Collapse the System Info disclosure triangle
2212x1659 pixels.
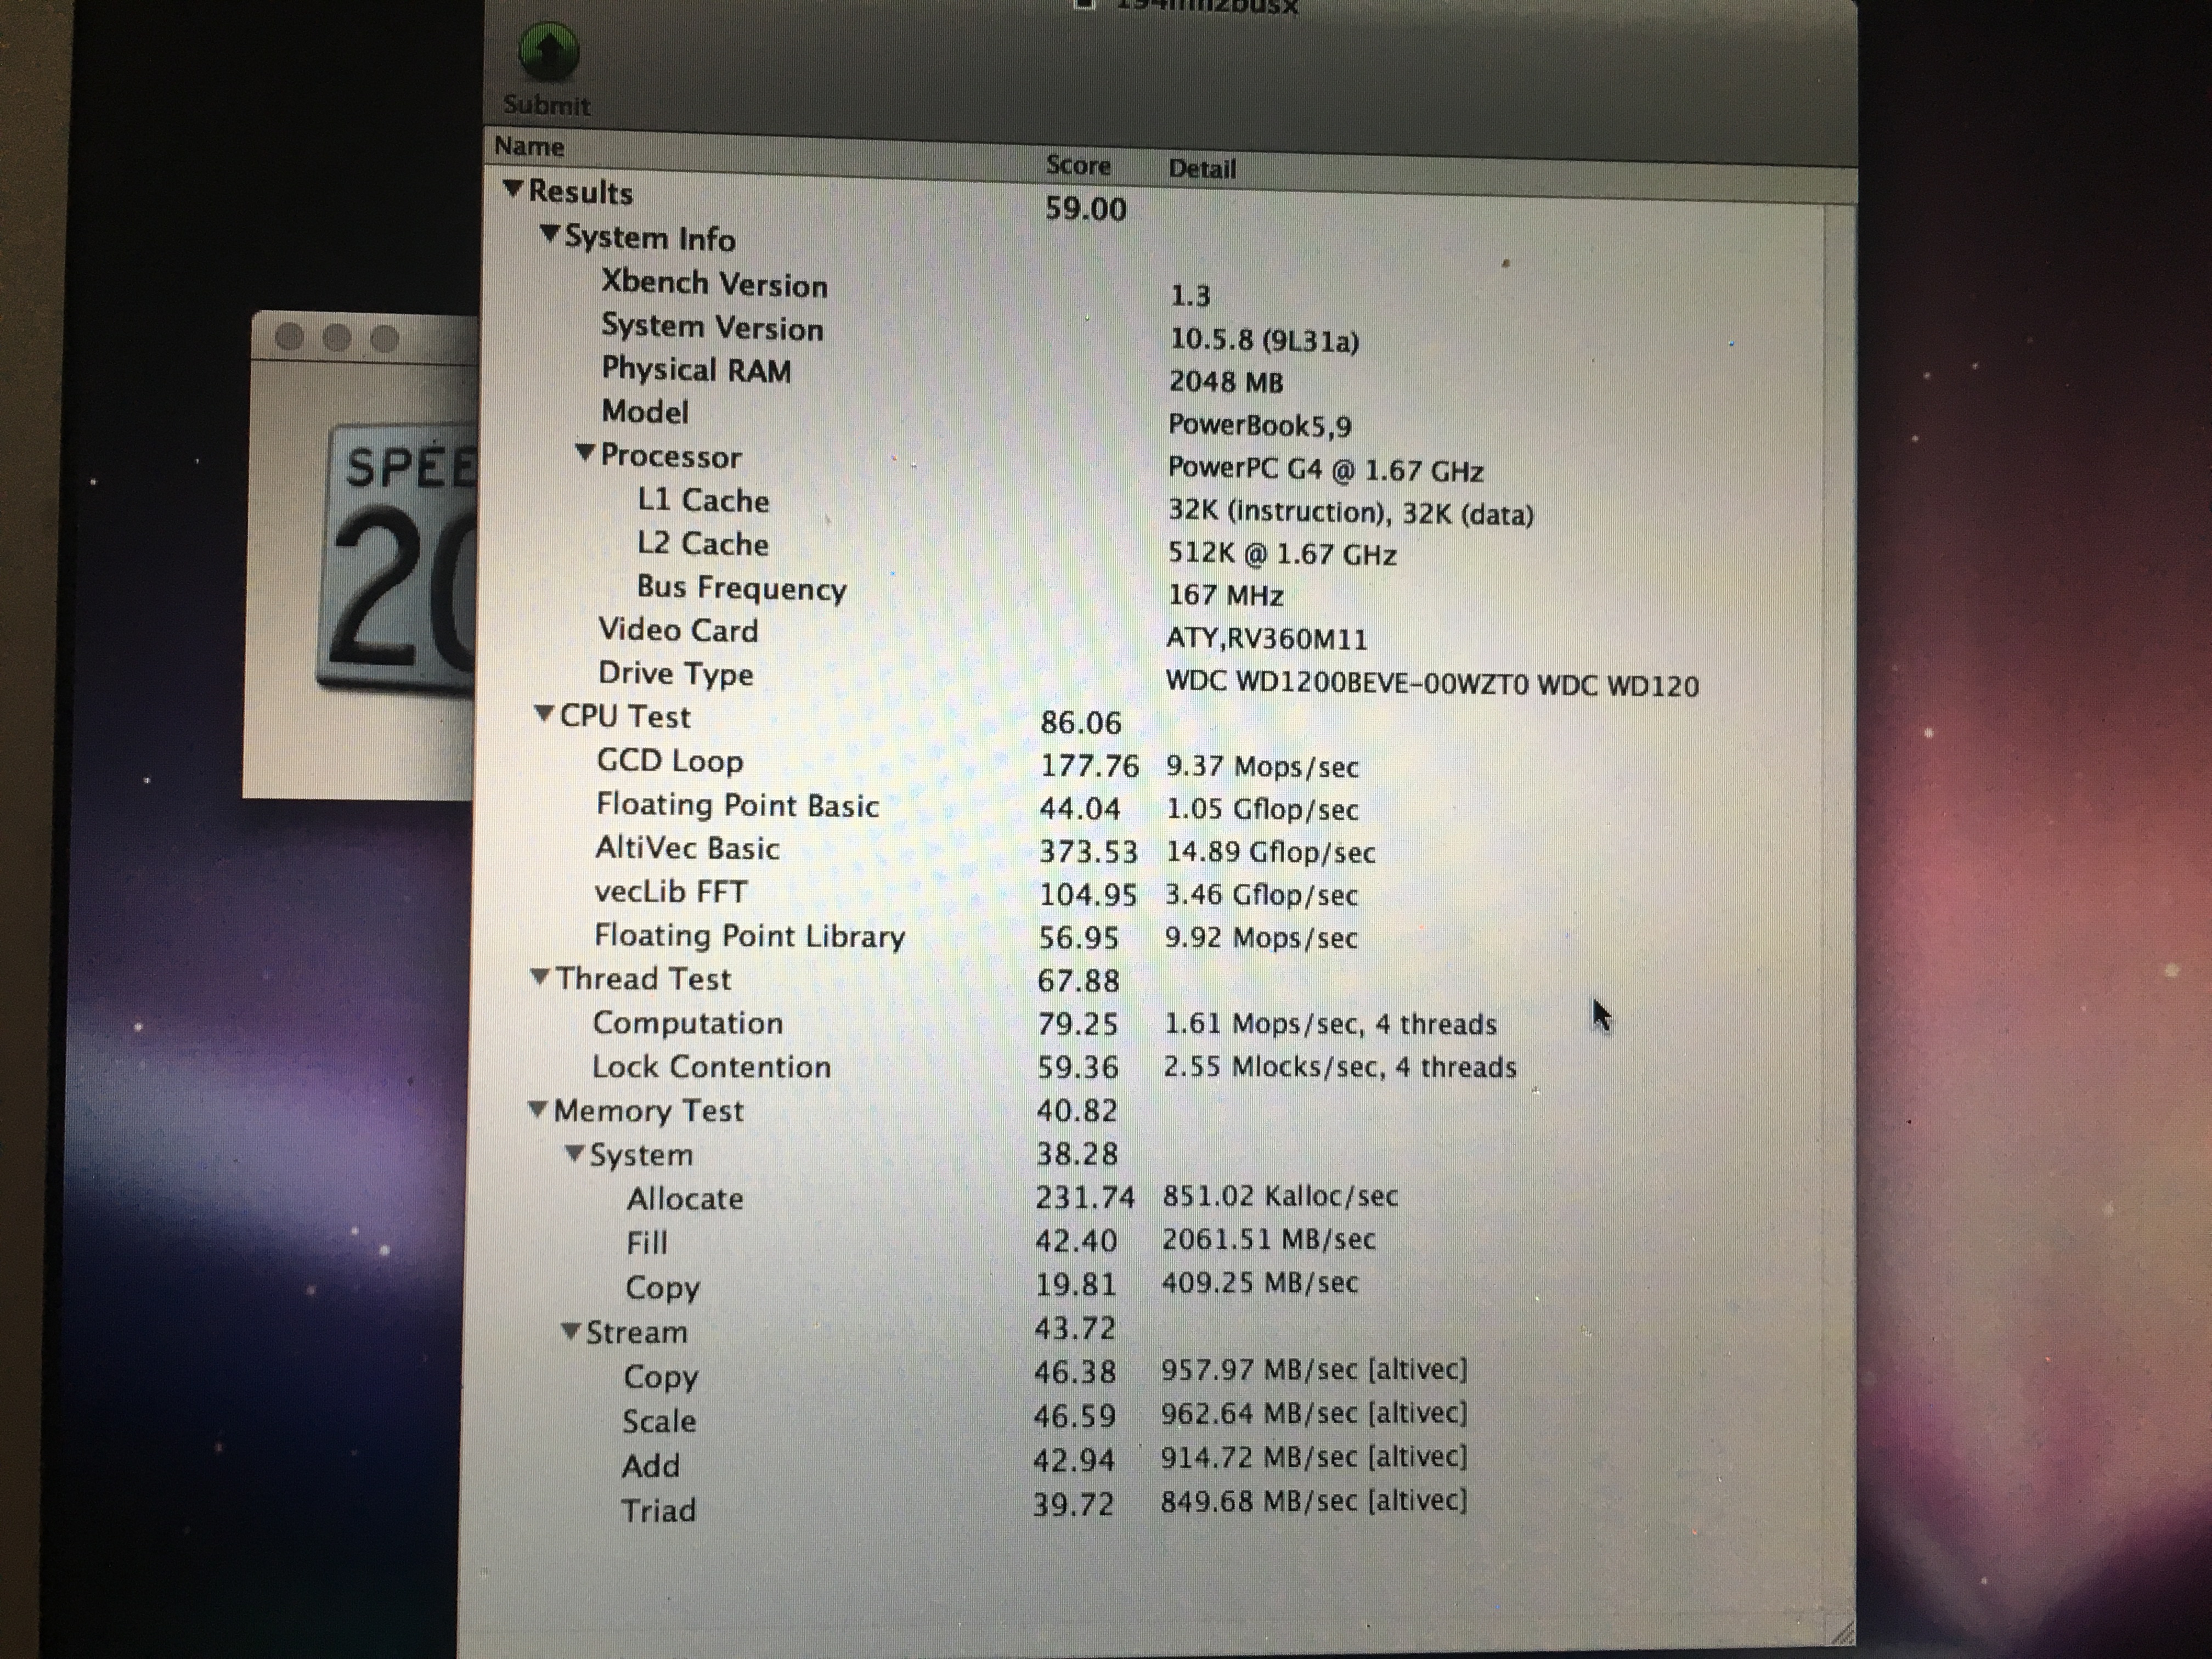click(x=549, y=234)
